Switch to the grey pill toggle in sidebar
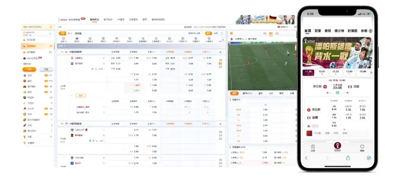This screenshot has height=182, width=393. (x=46, y=69)
